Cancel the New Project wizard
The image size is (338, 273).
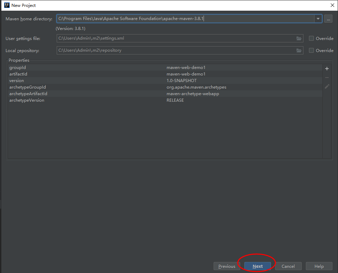point(288,266)
